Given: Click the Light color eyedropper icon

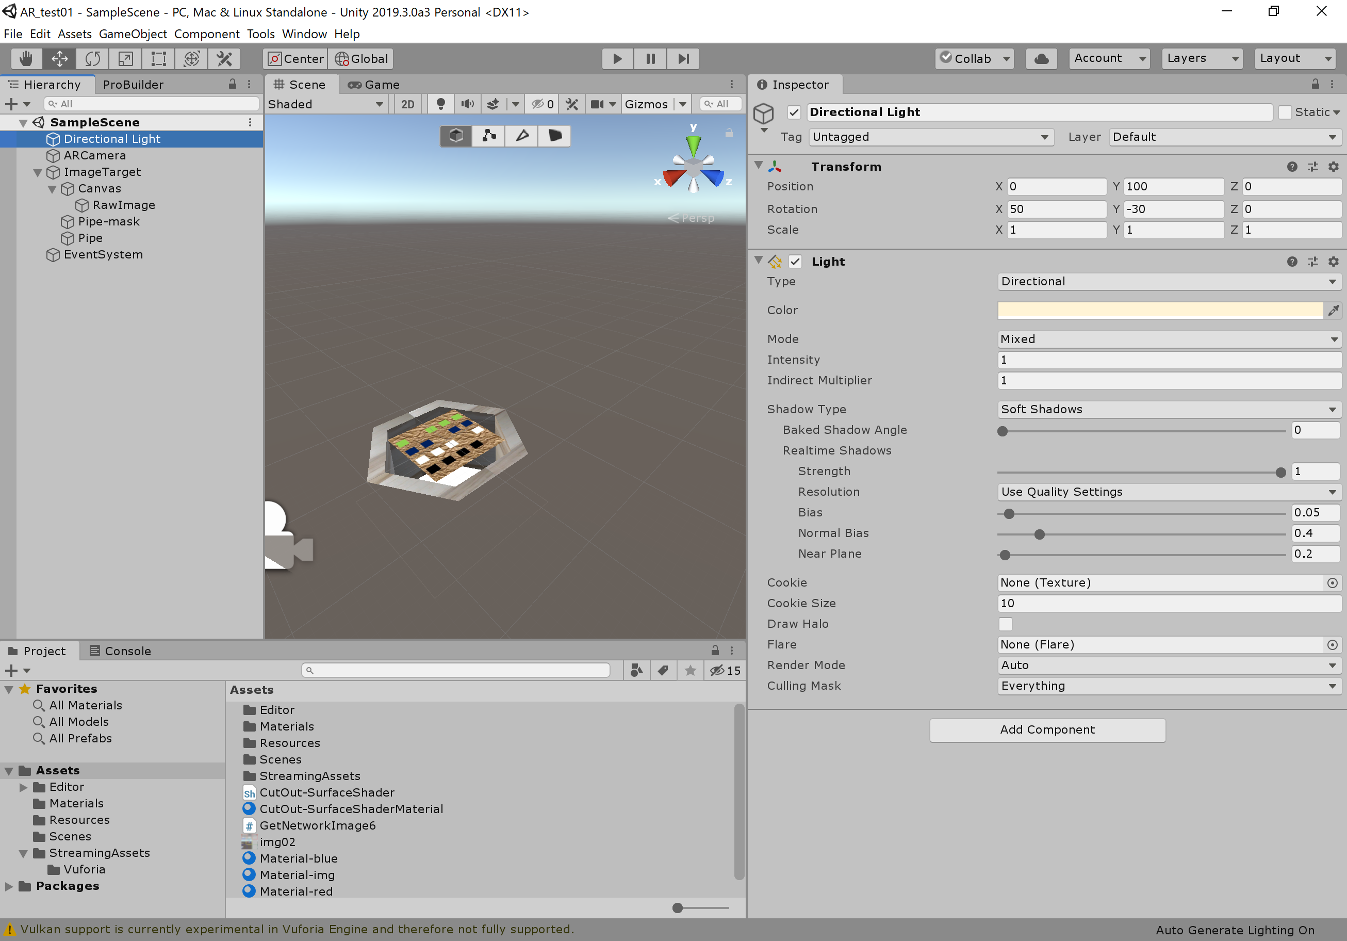Looking at the screenshot, I should pos(1333,310).
